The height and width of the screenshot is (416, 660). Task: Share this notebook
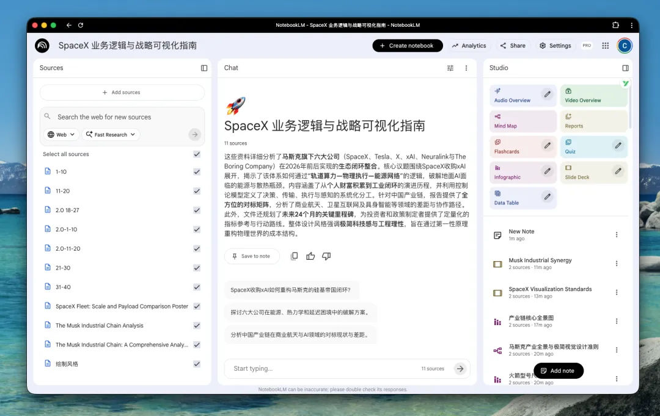513,45
